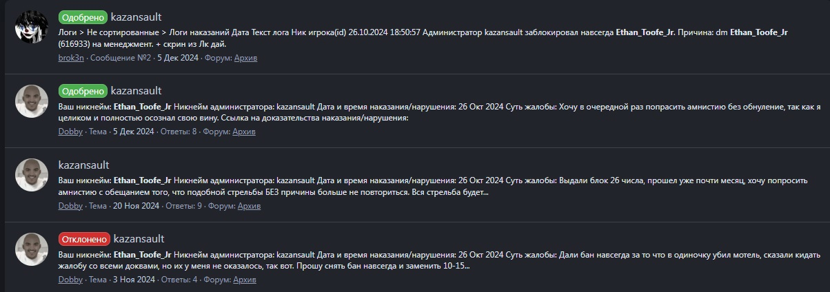
Task: Click the Одобрено badge on Dobby's 5 Дек thread
Action: (x=83, y=91)
